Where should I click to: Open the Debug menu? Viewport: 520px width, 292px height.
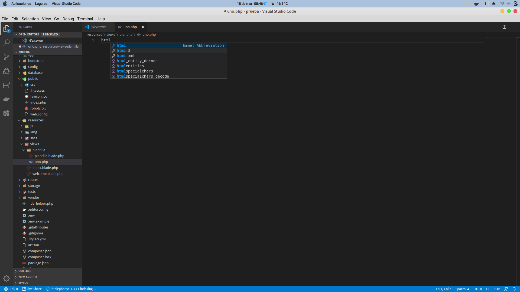(x=68, y=19)
